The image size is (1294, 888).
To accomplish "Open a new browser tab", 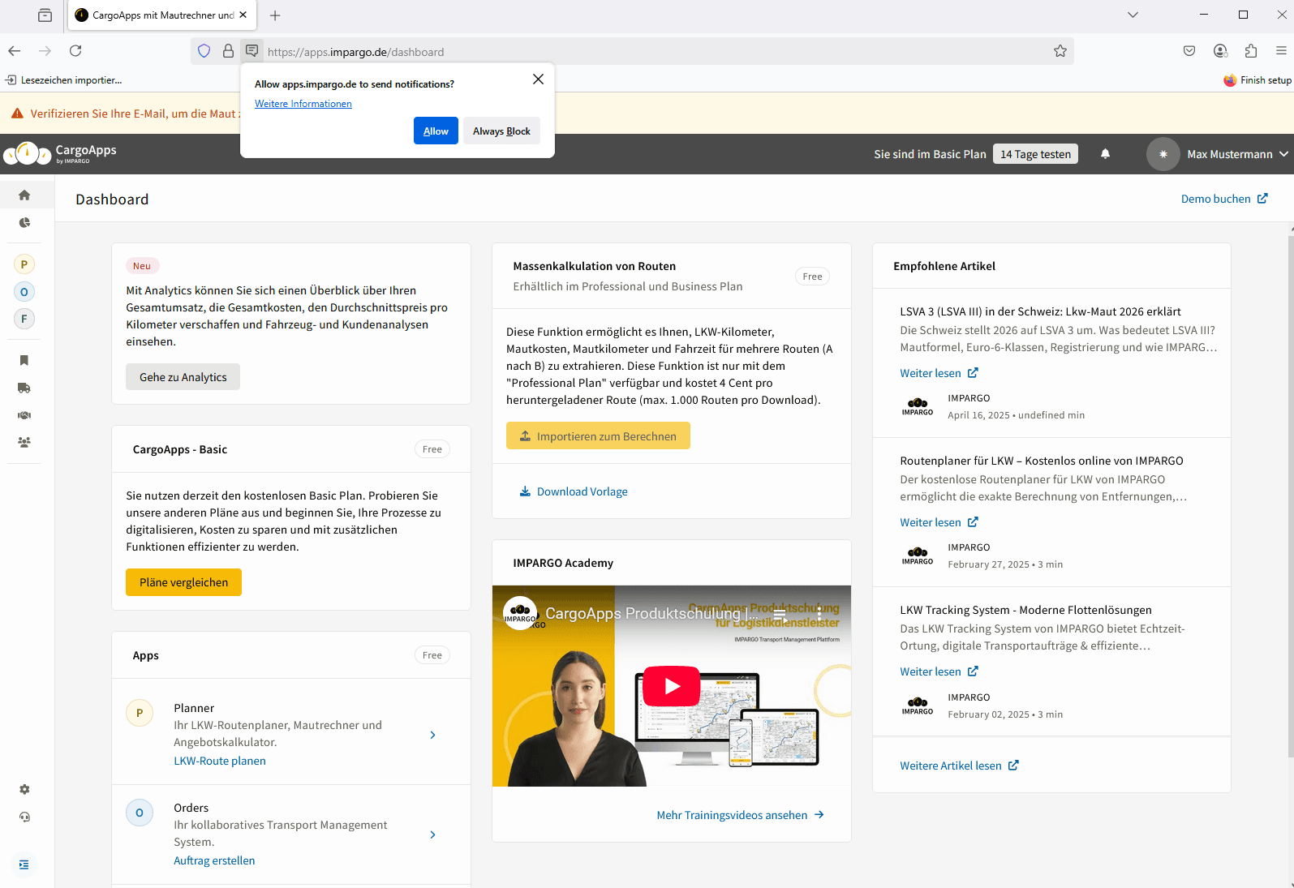I will point(275,15).
